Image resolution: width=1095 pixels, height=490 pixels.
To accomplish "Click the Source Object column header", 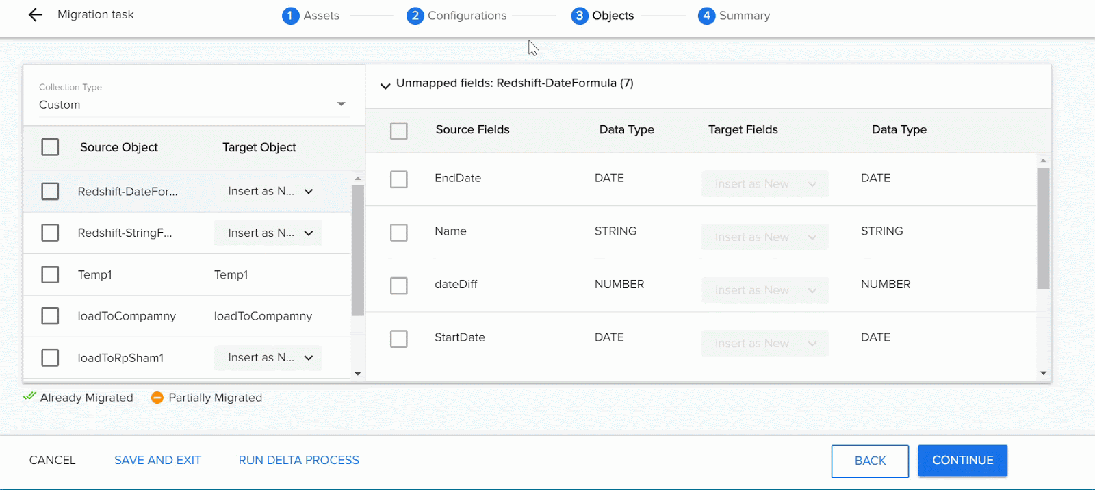I will (x=118, y=147).
